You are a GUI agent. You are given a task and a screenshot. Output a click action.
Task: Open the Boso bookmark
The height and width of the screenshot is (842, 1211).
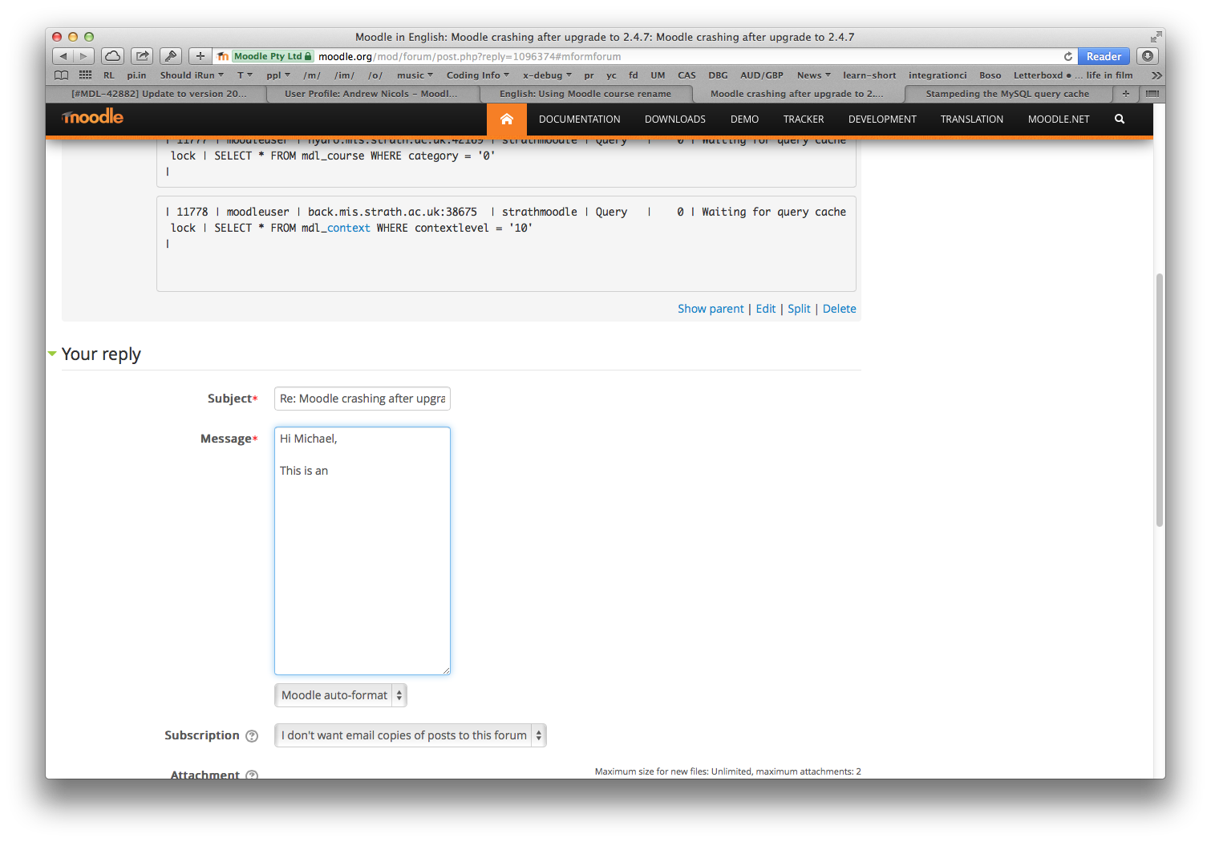click(x=990, y=75)
